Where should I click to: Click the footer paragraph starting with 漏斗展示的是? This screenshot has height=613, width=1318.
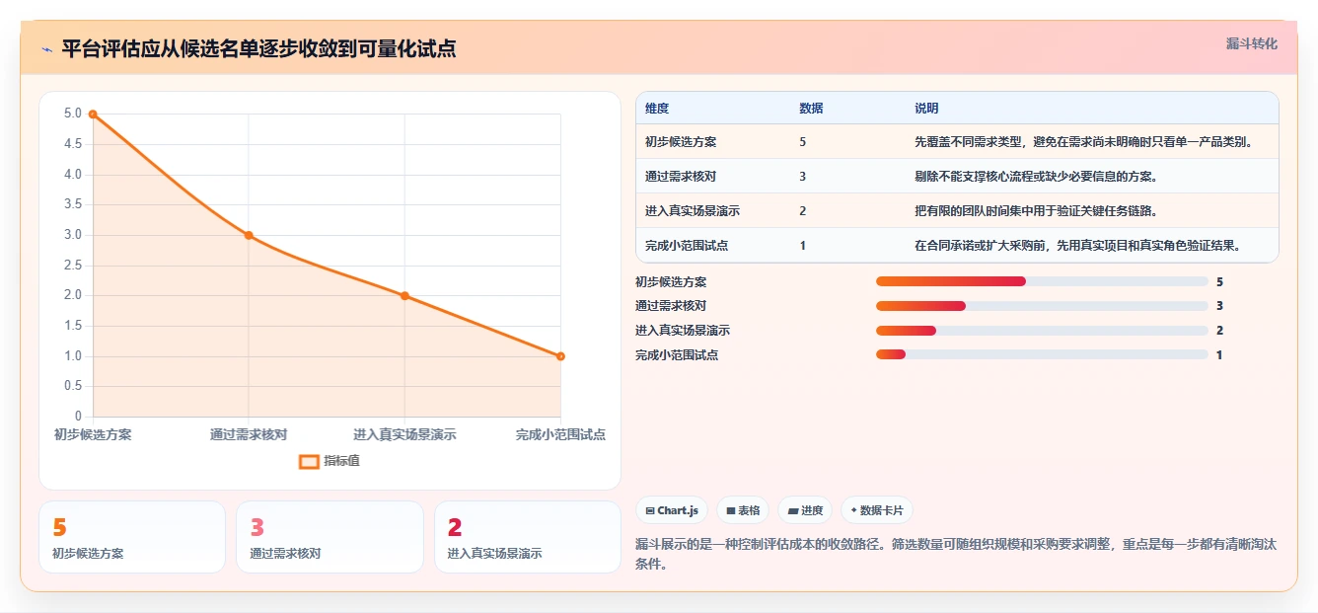coord(956,554)
